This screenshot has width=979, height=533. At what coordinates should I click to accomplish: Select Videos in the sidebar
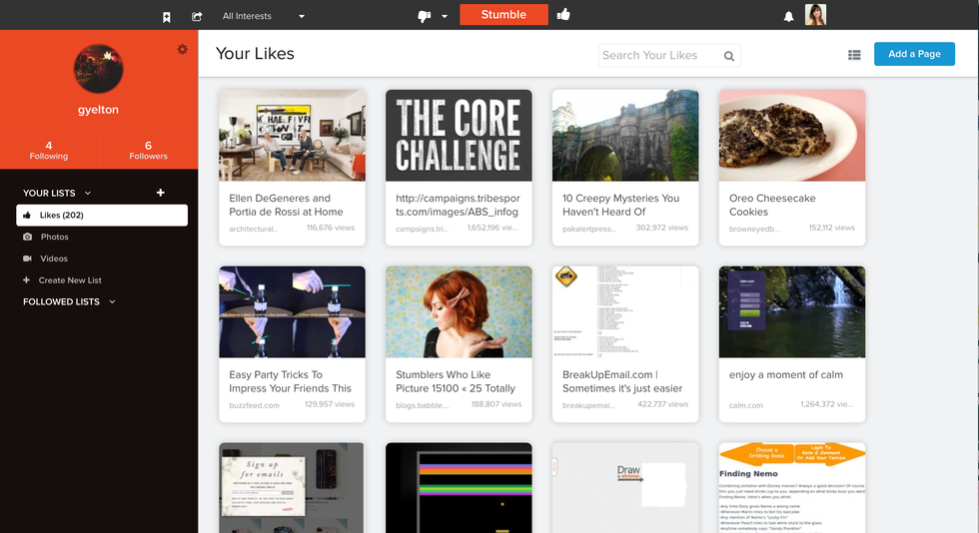point(53,259)
